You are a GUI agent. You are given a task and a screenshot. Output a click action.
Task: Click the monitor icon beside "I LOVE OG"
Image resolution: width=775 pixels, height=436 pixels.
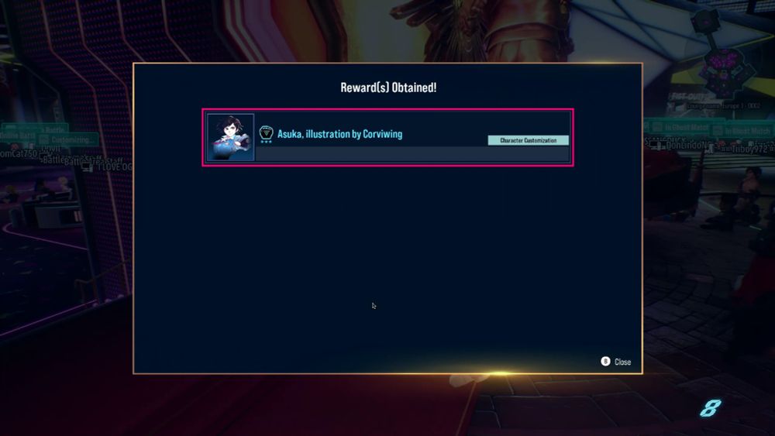87,167
